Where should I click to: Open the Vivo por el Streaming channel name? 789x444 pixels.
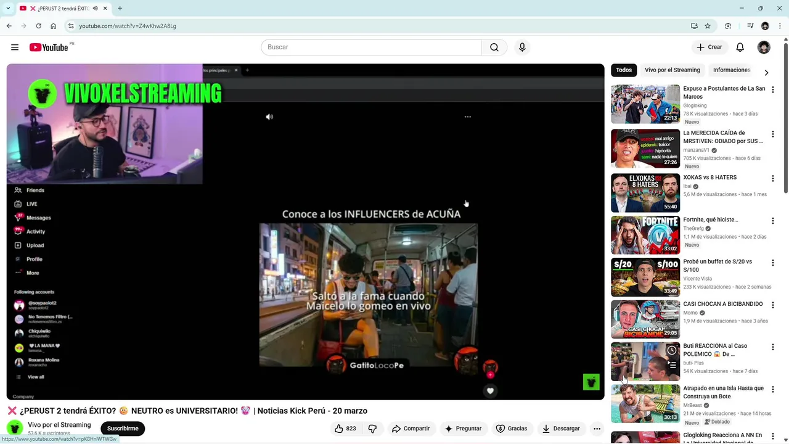[x=59, y=425]
